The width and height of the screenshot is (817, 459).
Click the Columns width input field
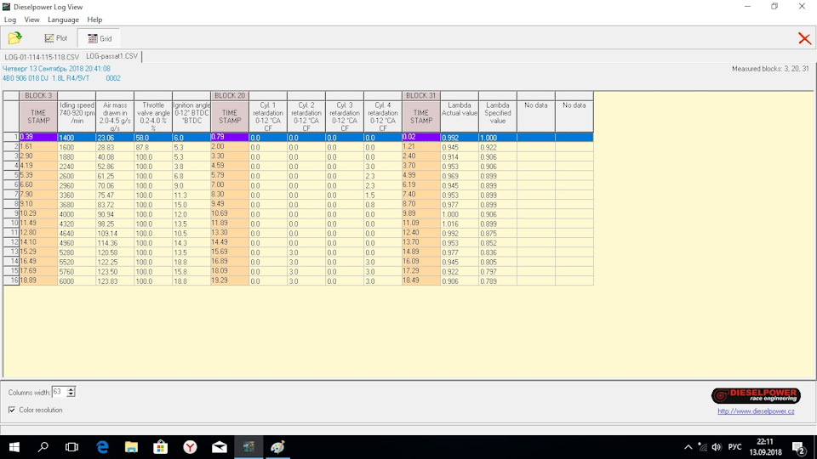point(59,392)
